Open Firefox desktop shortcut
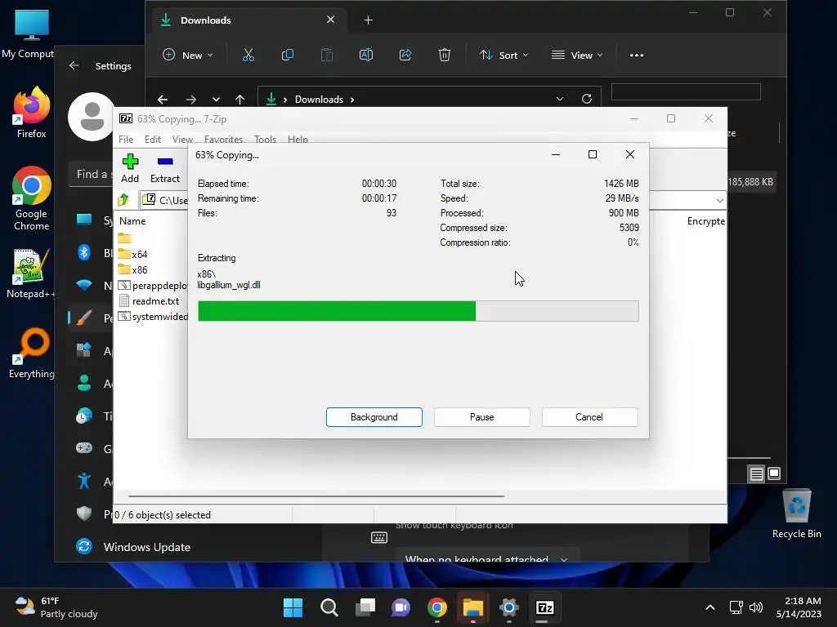Screen dimensions: 837x627 [x=32, y=113]
